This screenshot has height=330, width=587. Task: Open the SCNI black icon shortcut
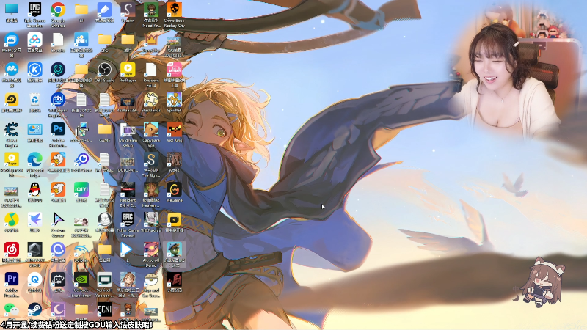104,309
